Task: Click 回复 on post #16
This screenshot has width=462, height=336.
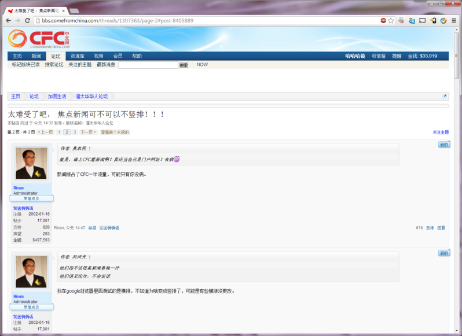Action: (441, 228)
